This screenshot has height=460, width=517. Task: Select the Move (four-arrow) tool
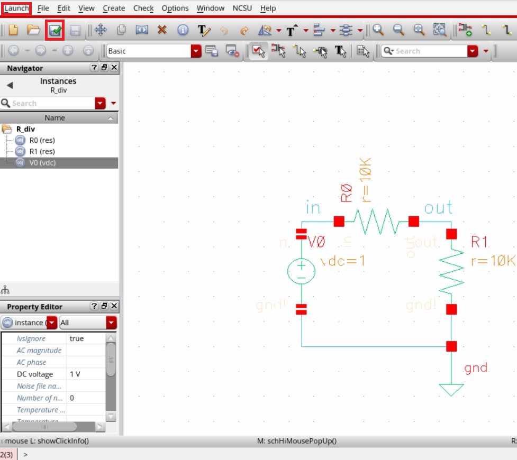pyautogui.click(x=100, y=31)
